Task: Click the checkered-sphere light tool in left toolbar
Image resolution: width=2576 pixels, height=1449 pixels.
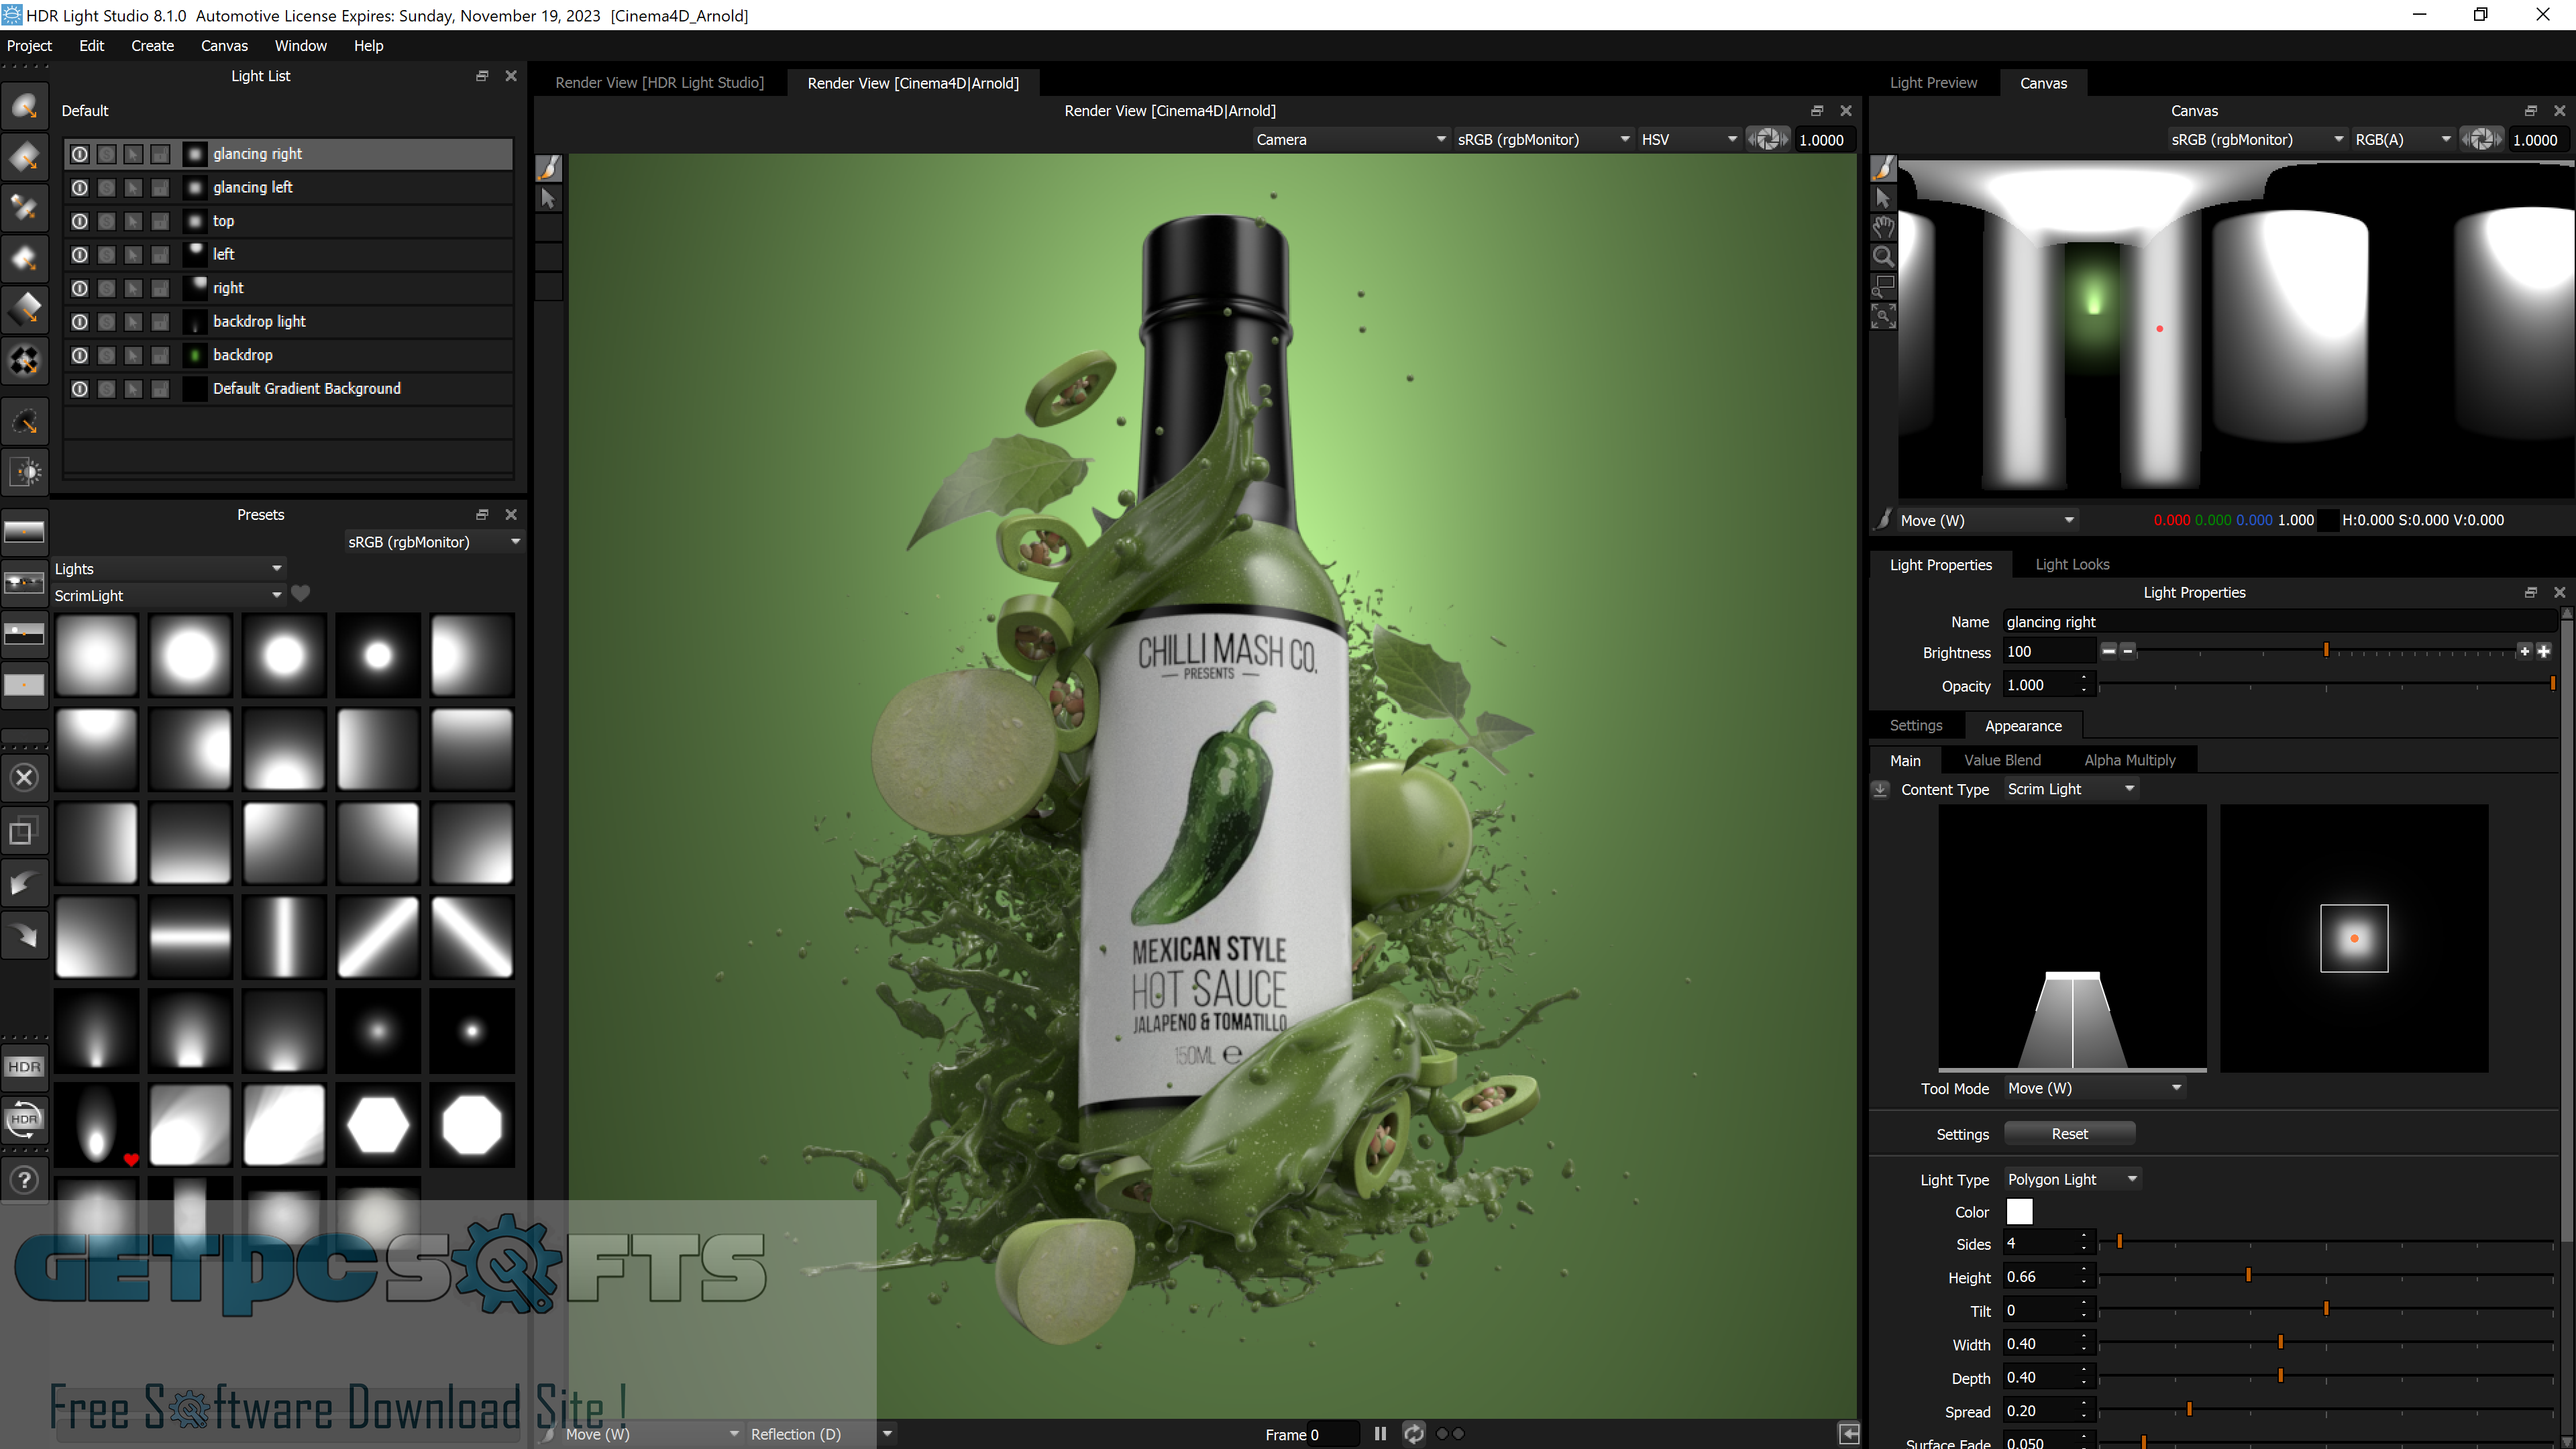Action: coord(24,360)
